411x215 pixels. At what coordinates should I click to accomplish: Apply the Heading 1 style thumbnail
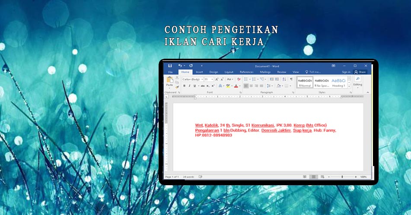[338, 82]
